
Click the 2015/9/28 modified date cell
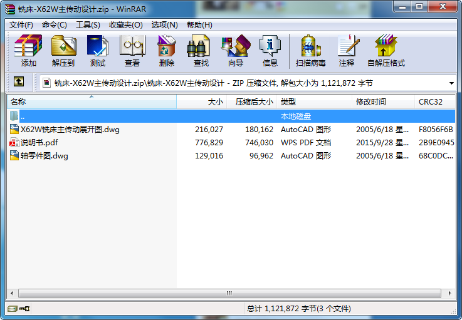click(382, 143)
